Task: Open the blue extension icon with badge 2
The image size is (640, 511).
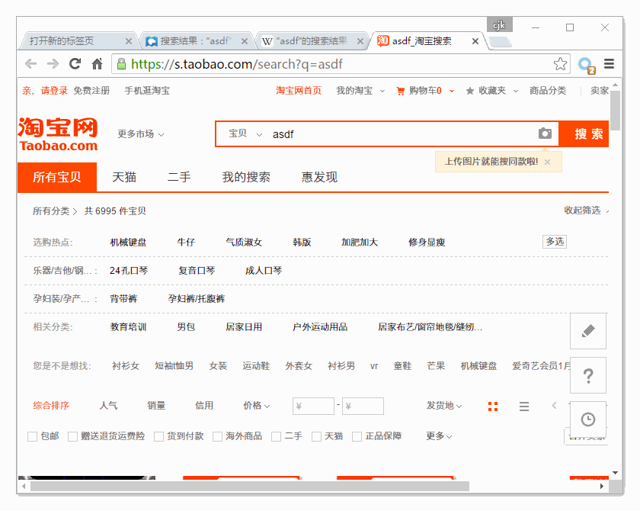Action: pyautogui.click(x=587, y=65)
